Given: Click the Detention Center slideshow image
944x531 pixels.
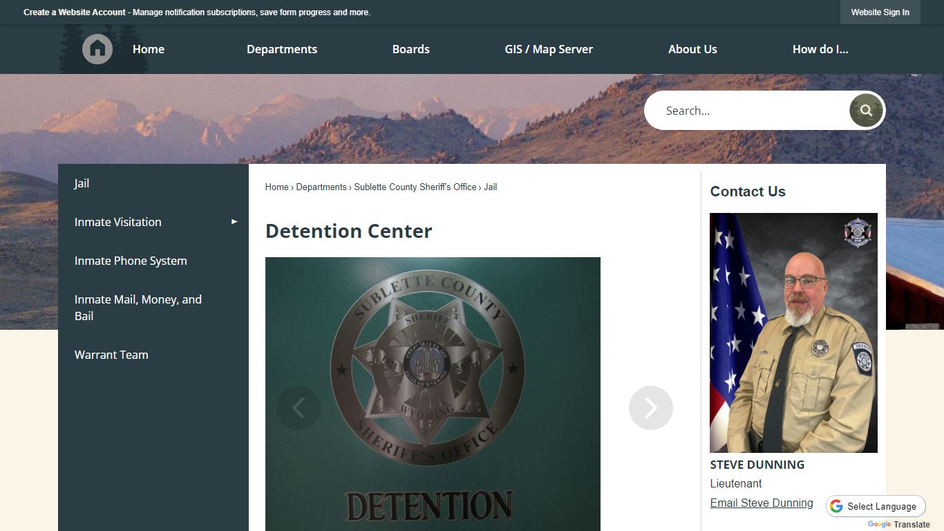Looking at the screenshot, I should click(433, 394).
